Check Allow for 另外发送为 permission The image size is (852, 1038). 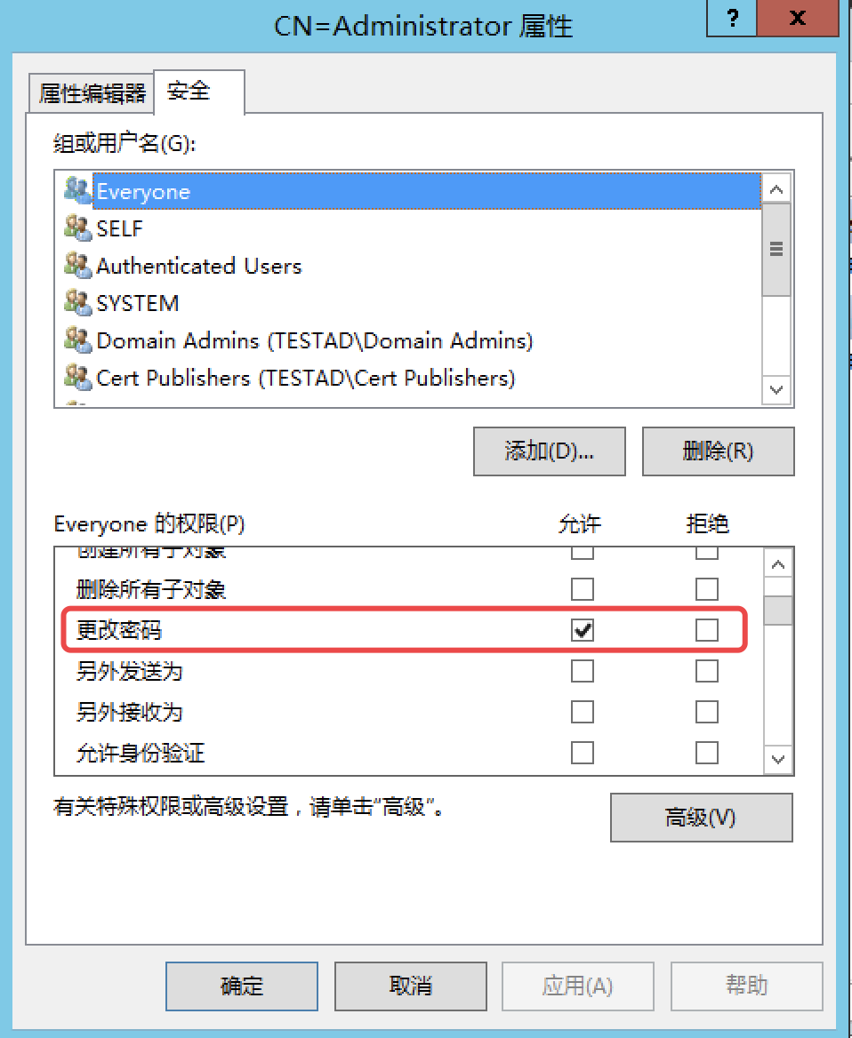click(x=583, y=671)
